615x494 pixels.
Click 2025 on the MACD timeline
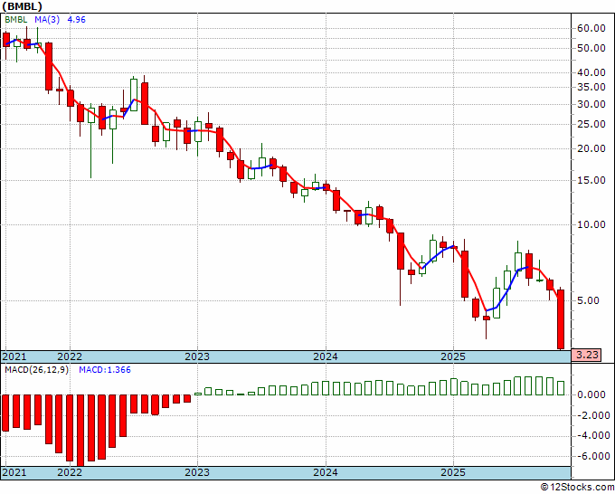click(453, 472)
